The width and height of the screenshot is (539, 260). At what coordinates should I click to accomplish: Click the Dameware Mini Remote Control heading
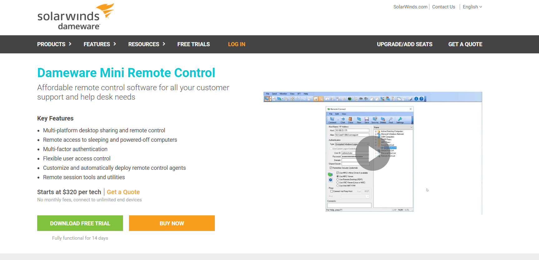(126, 73)
